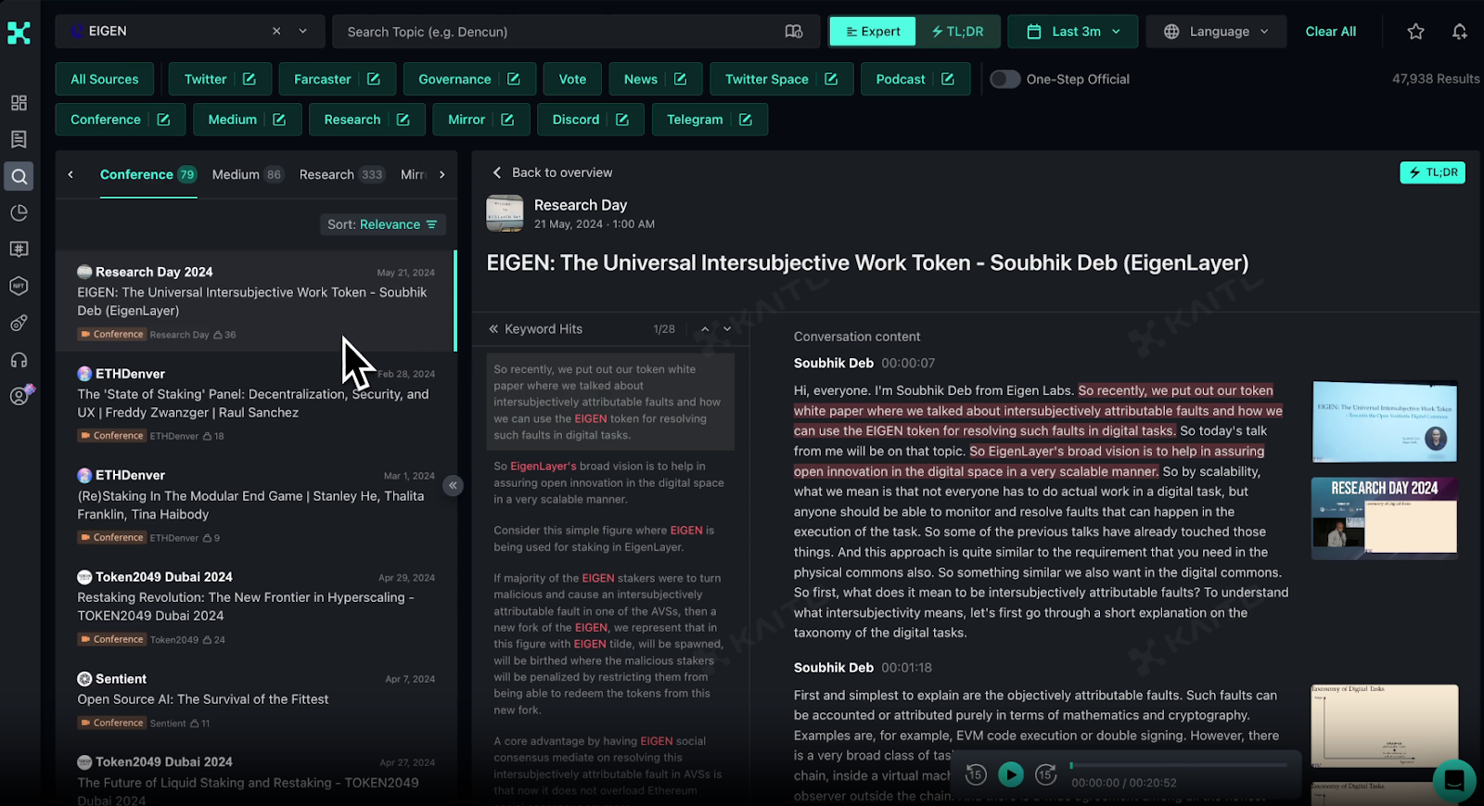Open the user profile sidebar icon
The image size is (1484, 806).
(x=19, y=396)
